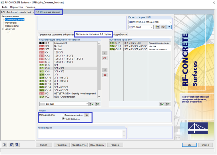This screenshot has width=217, height=155.
Task: Add all load cases with double right arrow
Action: click(105, 58)
